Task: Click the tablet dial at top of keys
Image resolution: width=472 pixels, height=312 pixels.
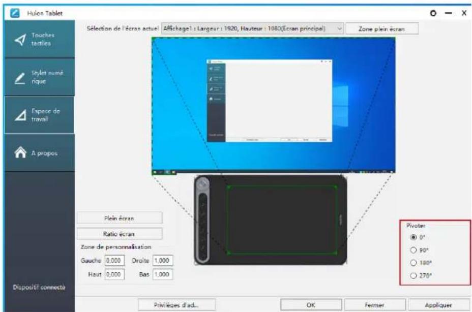Action: click(x=203, y=183)
